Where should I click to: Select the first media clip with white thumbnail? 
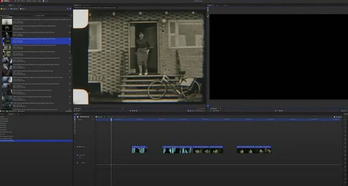[x=37, y=21]
